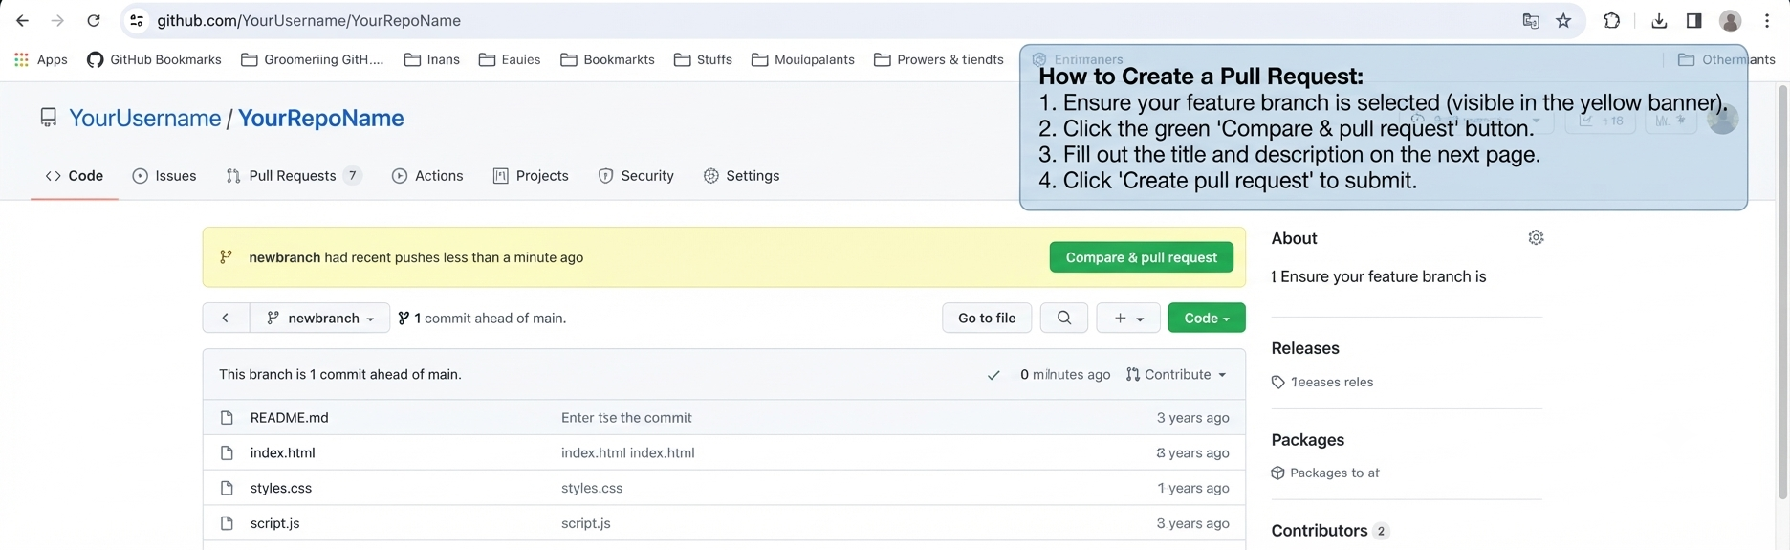Open the README.md file

click(x=289, y=417)
